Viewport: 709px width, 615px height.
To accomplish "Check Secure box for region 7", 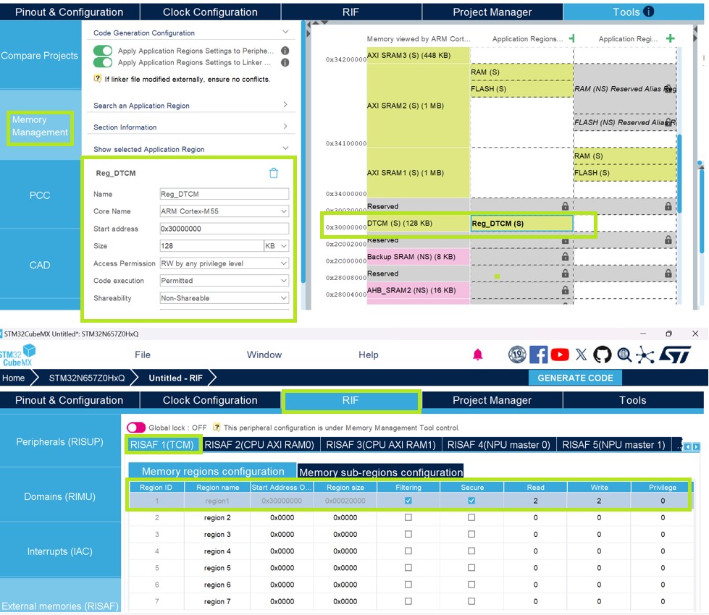I will click(x=471, y=601).
